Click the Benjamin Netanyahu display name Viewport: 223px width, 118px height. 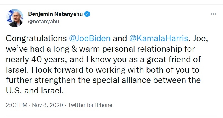click(x=56, y=14)
